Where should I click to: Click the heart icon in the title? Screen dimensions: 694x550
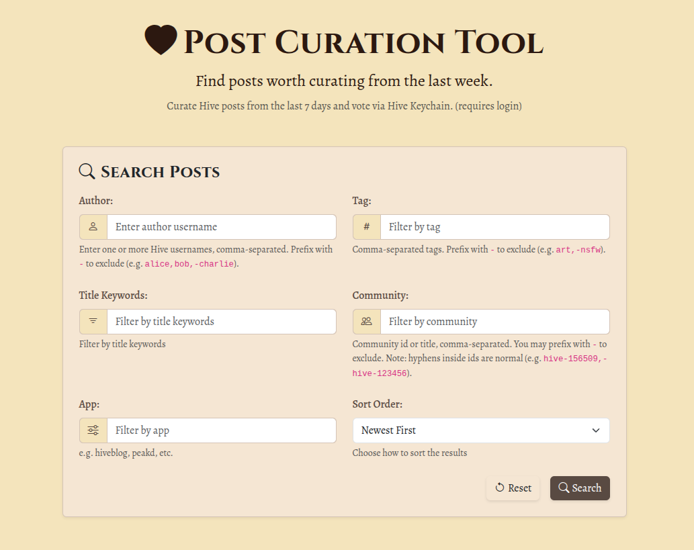[161, 40]
